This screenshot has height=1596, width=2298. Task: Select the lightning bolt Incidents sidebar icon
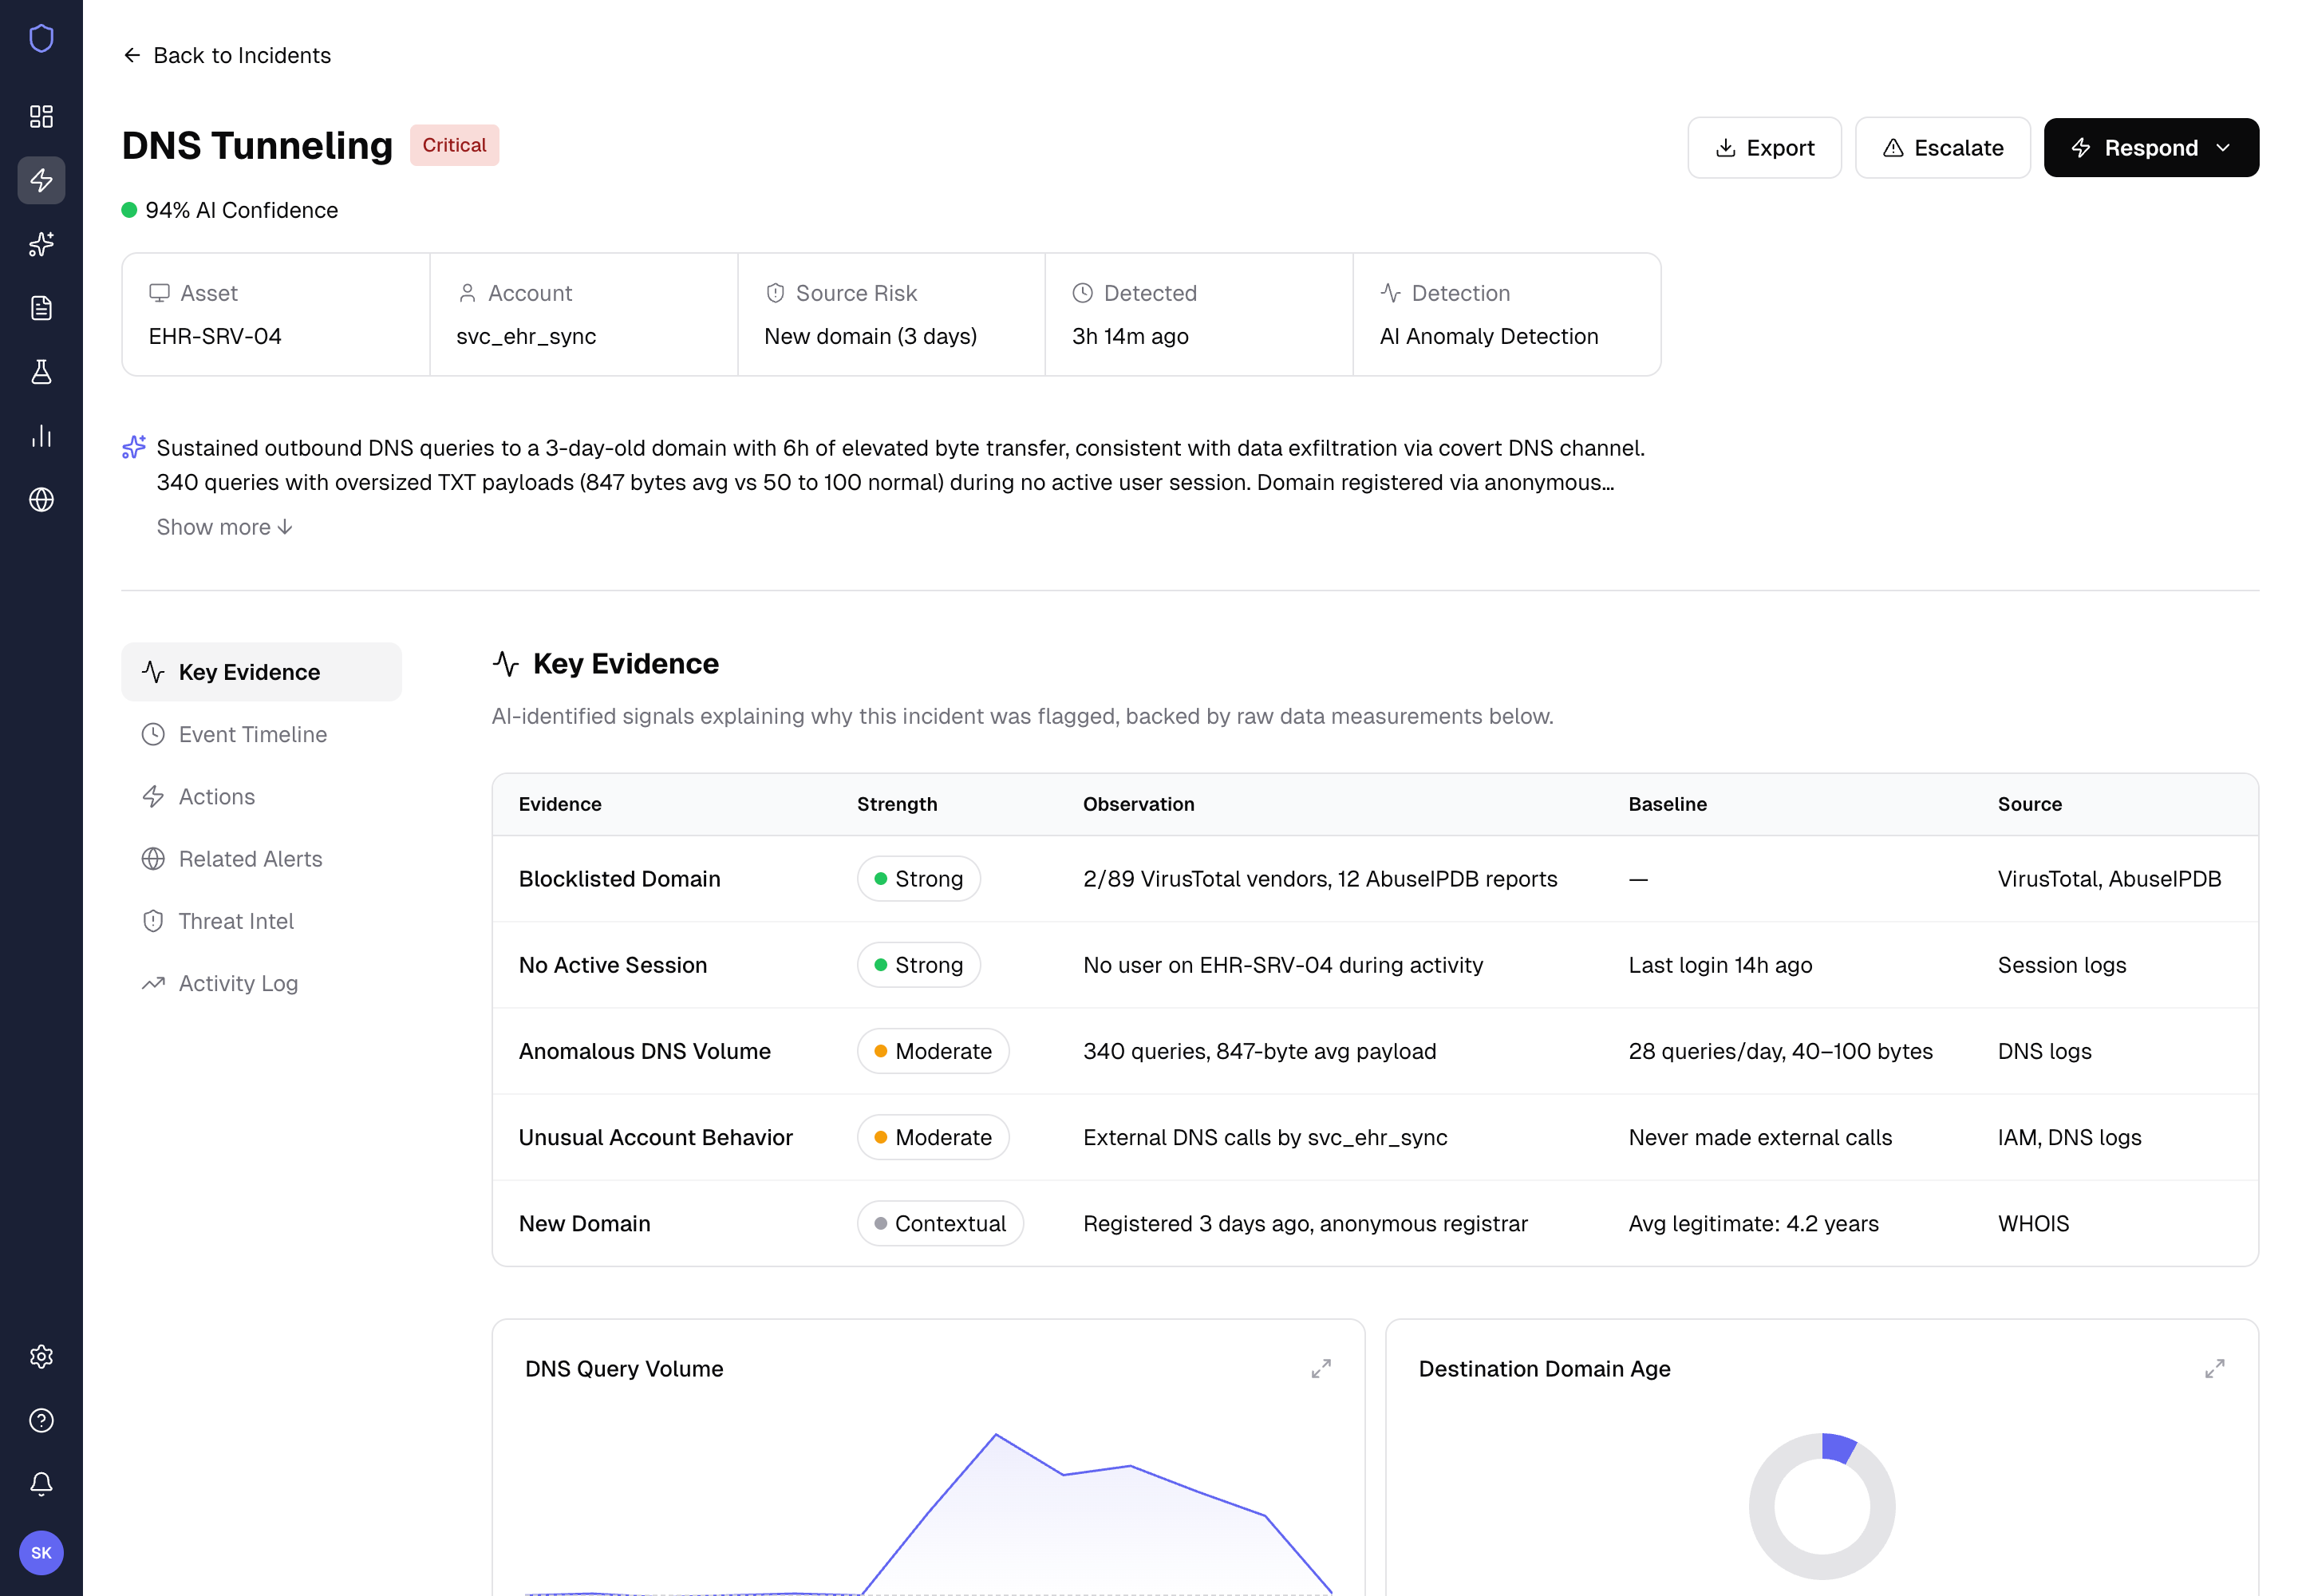click(x=41, y=180)
